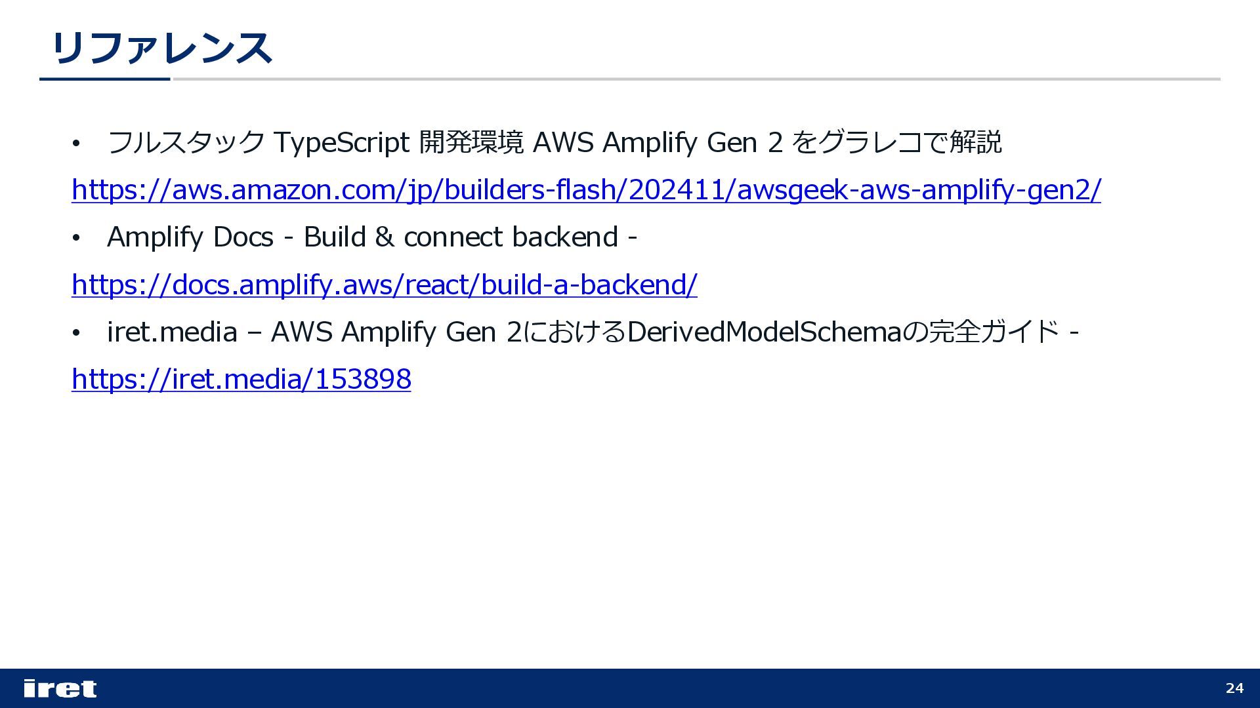This screenshot has width=1260, height=708.
Task: Click the slide number 24
Action: tap(1234, 688)
